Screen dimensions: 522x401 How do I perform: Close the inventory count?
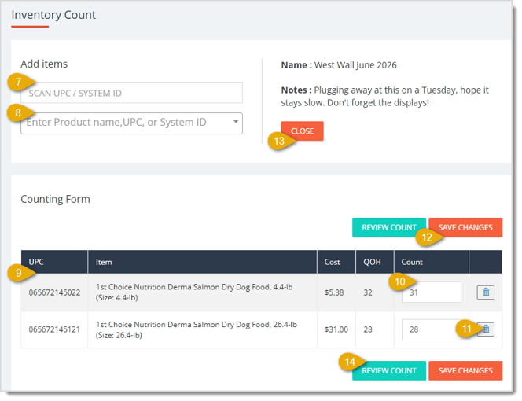(304, 132)
